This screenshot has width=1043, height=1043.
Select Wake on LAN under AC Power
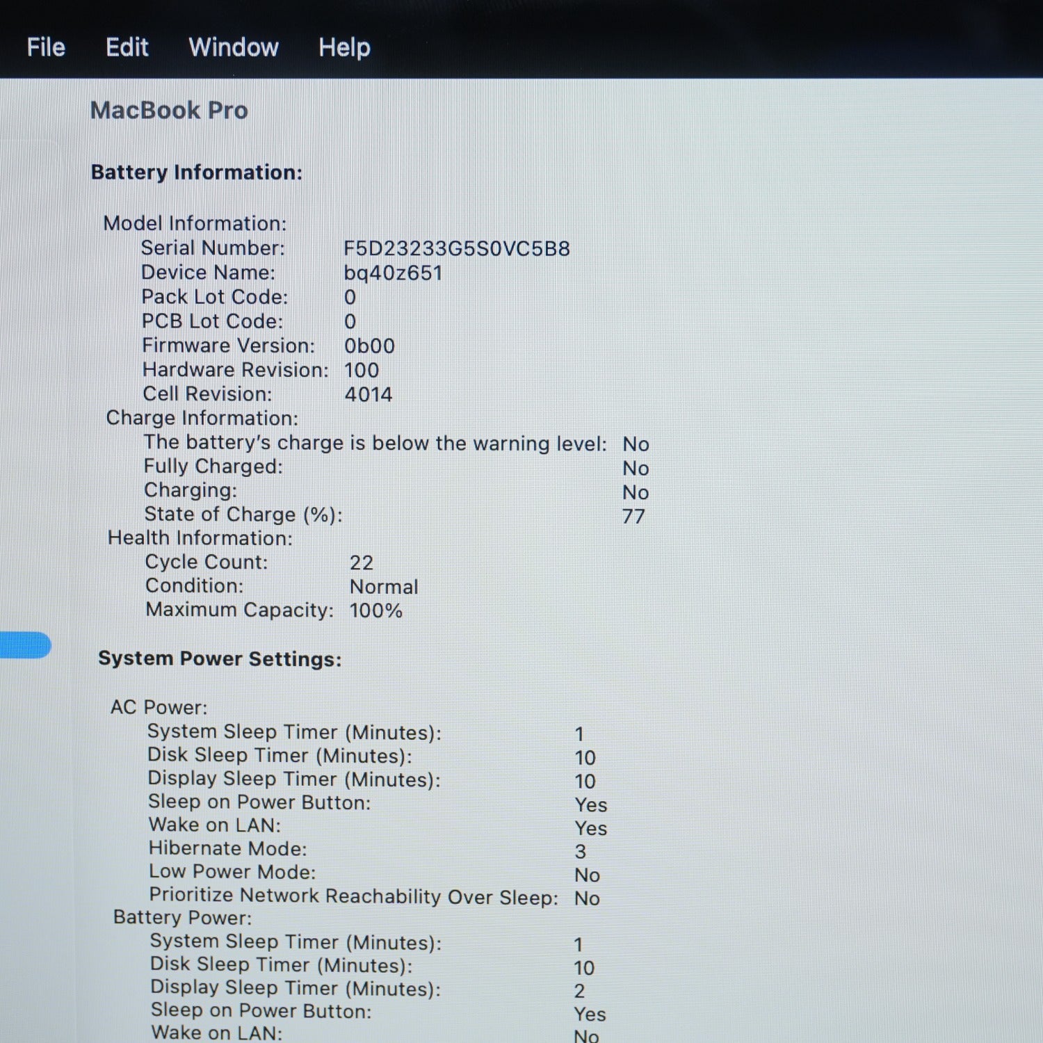tap(215, 825)
